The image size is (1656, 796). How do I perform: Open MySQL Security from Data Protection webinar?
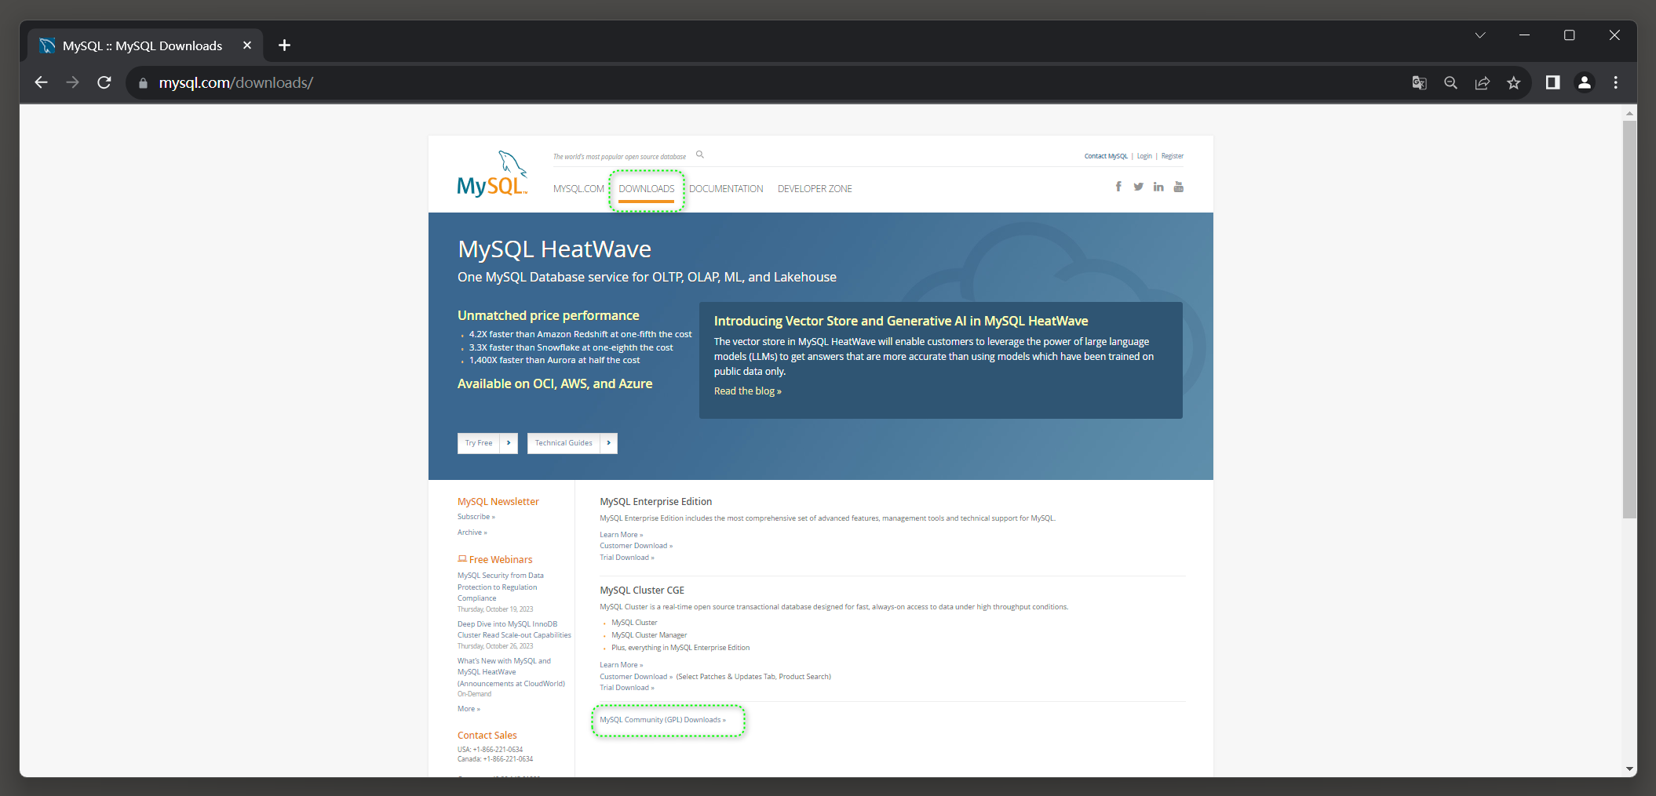[x=501, y=587]
